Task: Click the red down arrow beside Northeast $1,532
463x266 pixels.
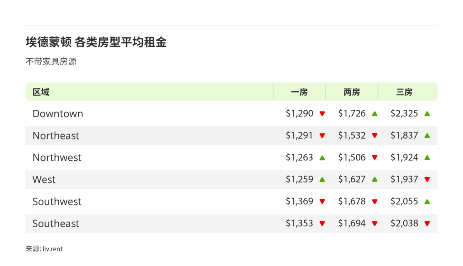Action: tap(374, 135)
